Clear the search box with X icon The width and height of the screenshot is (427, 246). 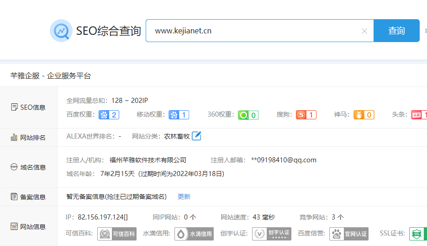[x=364, y=31]
